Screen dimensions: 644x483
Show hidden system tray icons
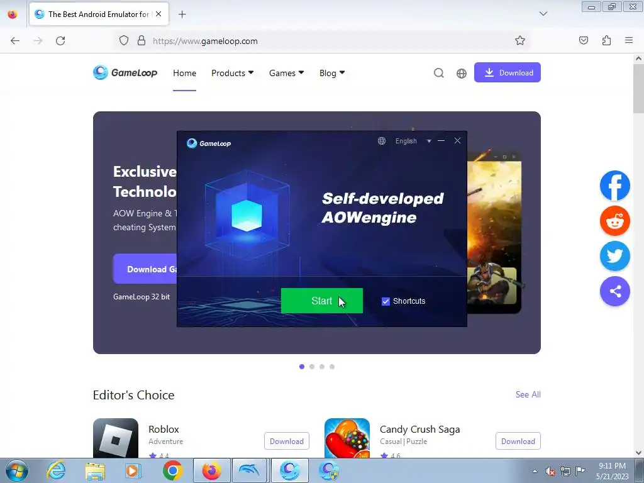click(535, 471)
